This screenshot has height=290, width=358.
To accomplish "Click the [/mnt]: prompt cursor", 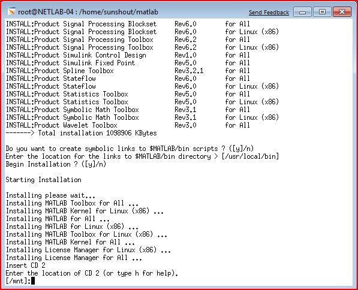I will 33,281.
